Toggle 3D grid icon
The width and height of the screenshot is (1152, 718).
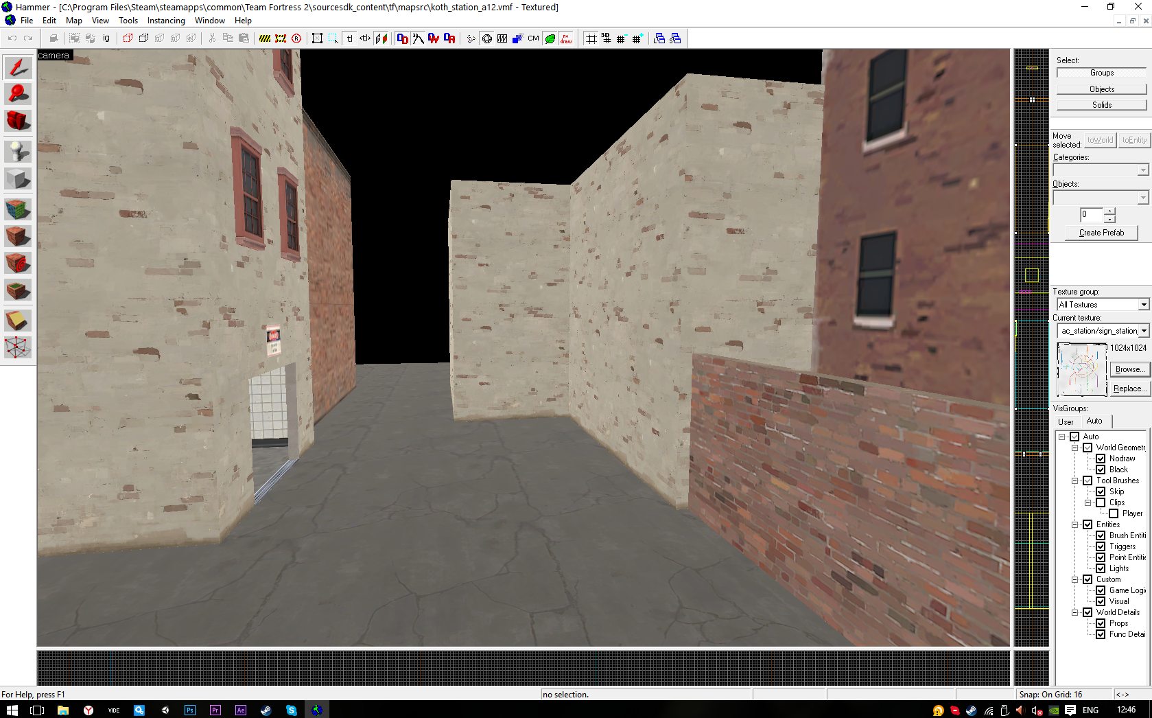click(x=606, y=38)
